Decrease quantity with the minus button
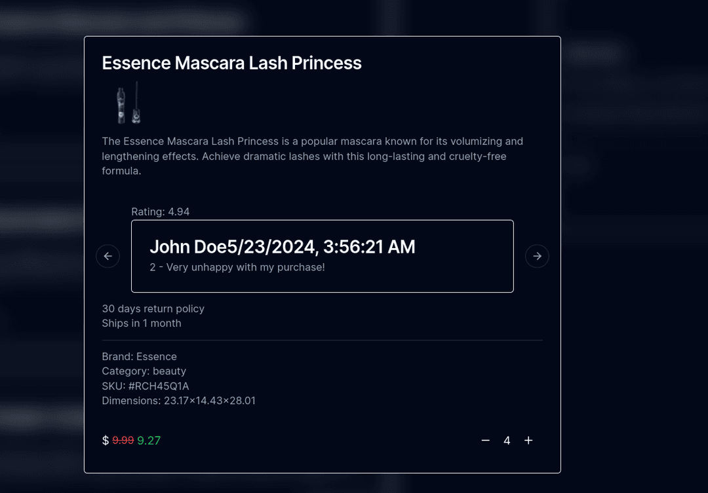Screen dimensions: 708x493 (485, 440)
